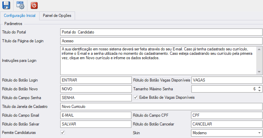Select the Configuração Inicial tab
Screen dimensions: 263x138
[x=20, y=16]
